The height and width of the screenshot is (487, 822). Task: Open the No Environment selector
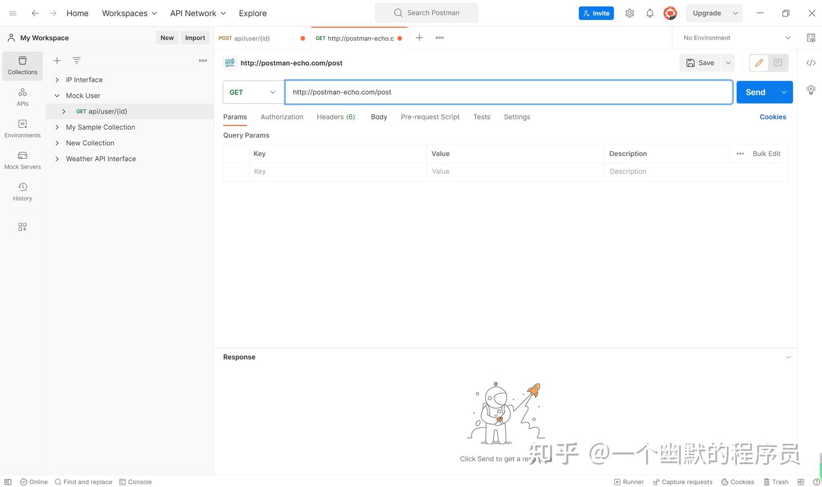click(x=736, y=38)
